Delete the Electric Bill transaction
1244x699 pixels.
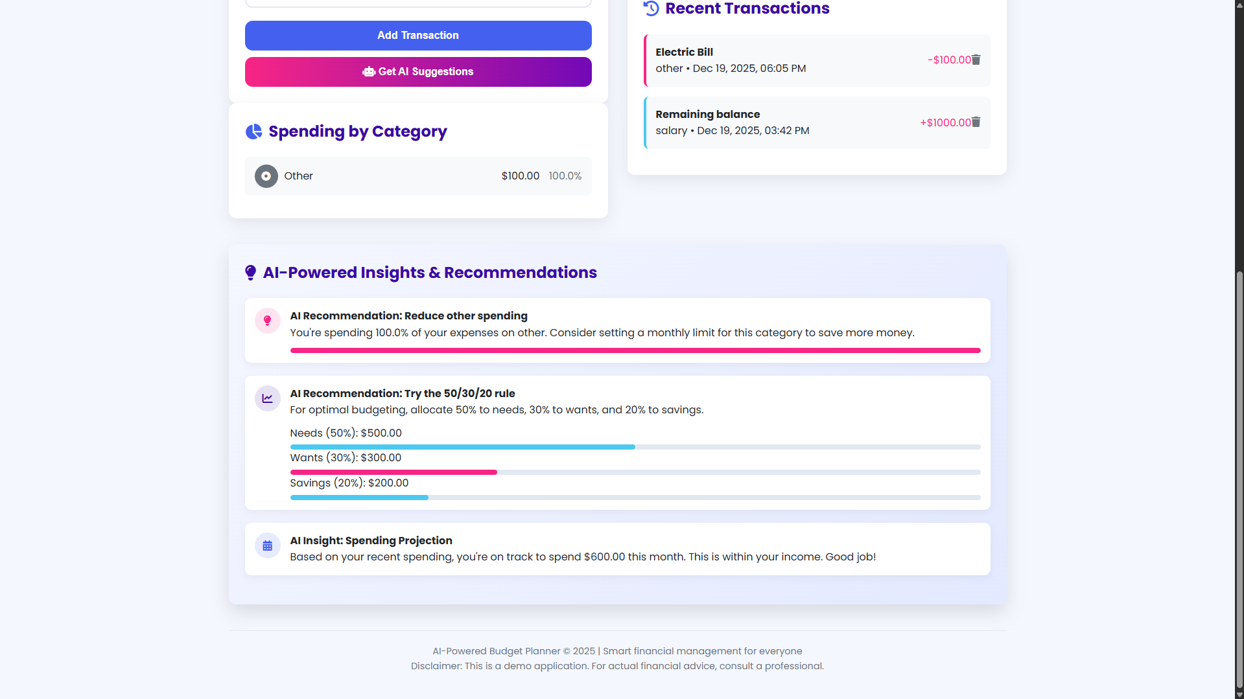coord(976,60)
